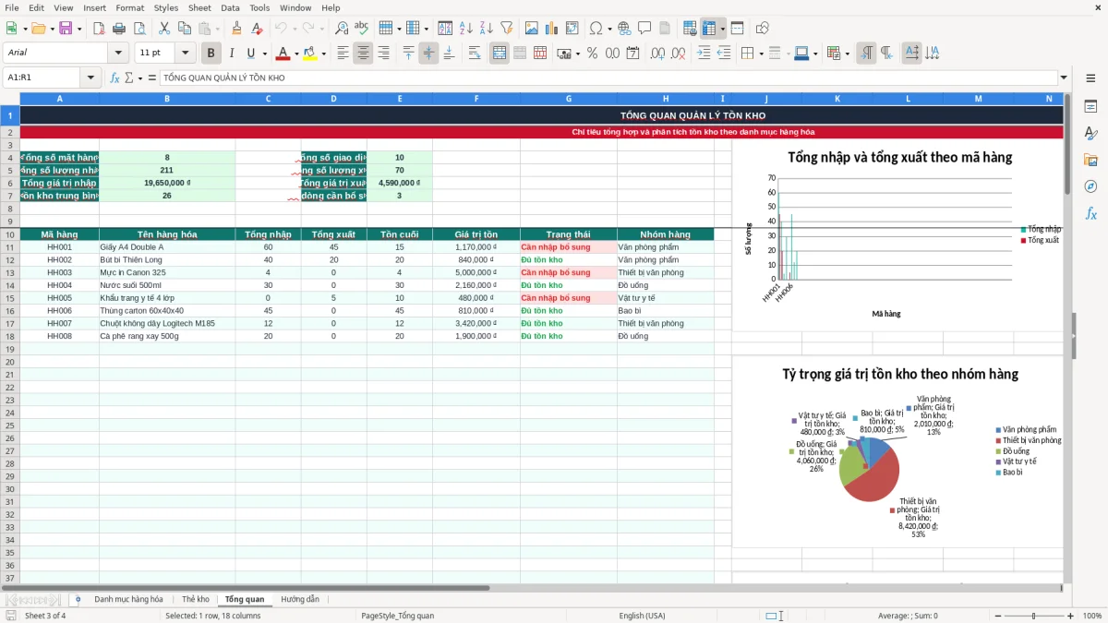The width and height of the screenshot is (1108, 623).
Task: Open Function Wizard fx icon
Action: pos(115,78)
